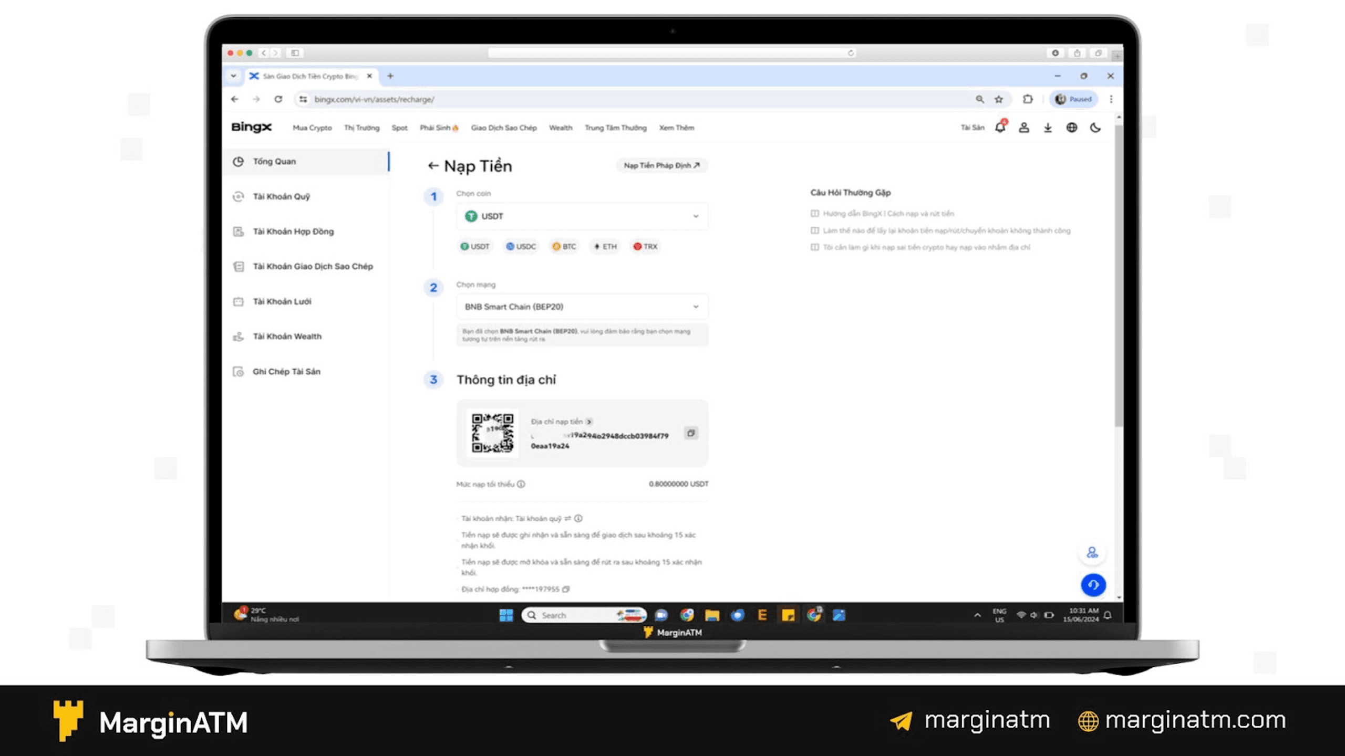Toggle dark mode moon icon
Viewport: 1345px width, 756px height.
(x=1095, y=128)
